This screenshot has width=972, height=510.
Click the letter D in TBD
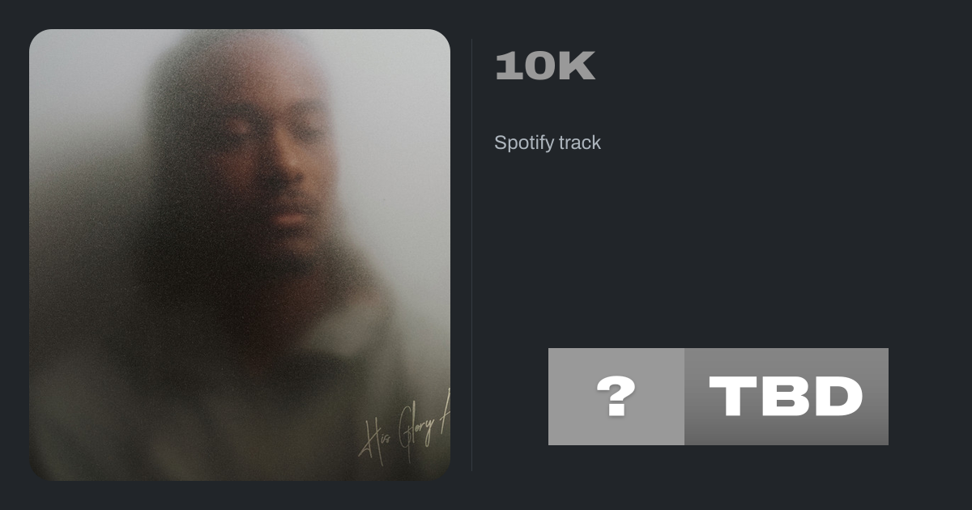(x=838, y=397)
